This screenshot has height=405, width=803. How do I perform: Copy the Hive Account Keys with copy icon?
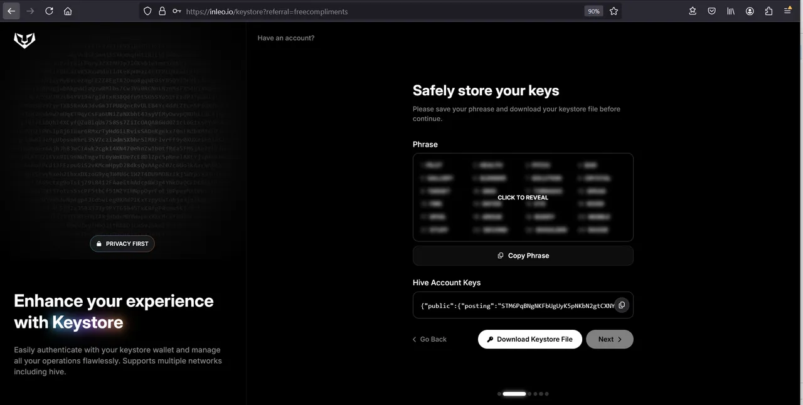point(622,305)
